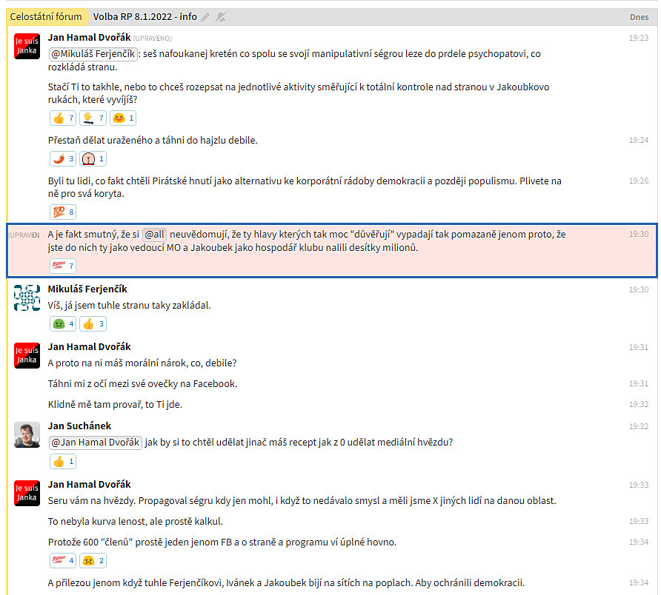661x595 pixels.
Task: Click the @all mention in highlighted message
Action: tap(155, 234)
